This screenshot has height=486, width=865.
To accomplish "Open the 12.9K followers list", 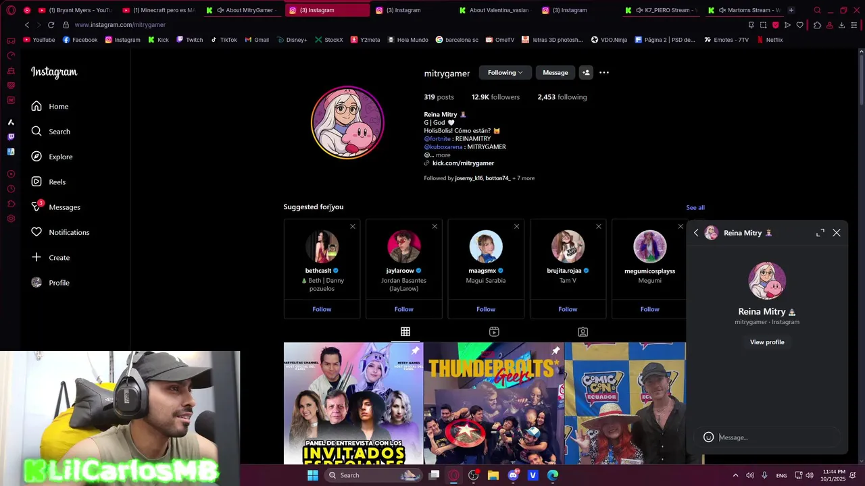I will (x=495, y=97).
